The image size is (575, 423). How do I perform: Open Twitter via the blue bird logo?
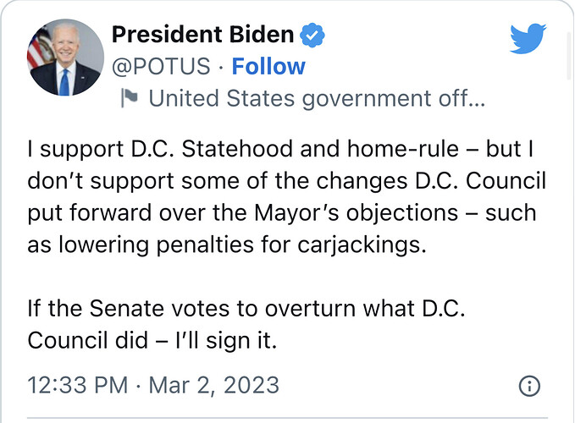[x=528, y=38]
